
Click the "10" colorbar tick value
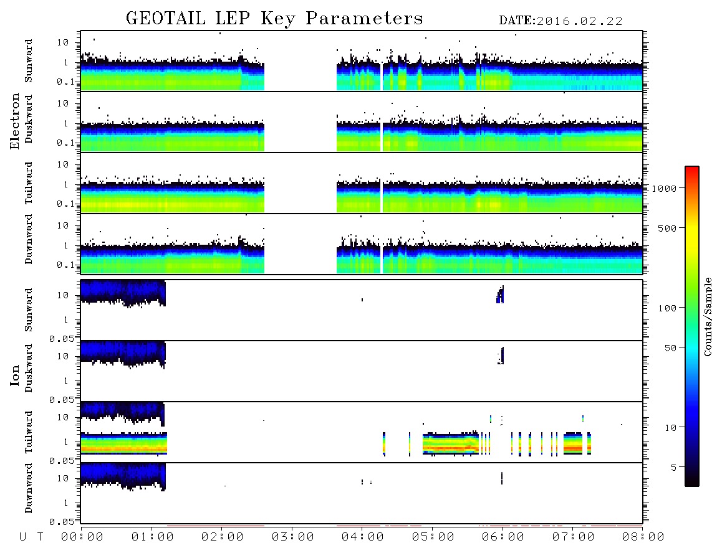point(670,428)
